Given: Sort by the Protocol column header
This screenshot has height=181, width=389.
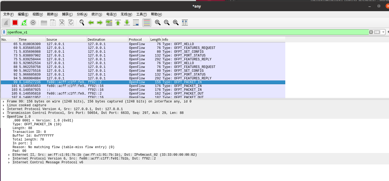Looking at the screenshot, I should point(139,40).
